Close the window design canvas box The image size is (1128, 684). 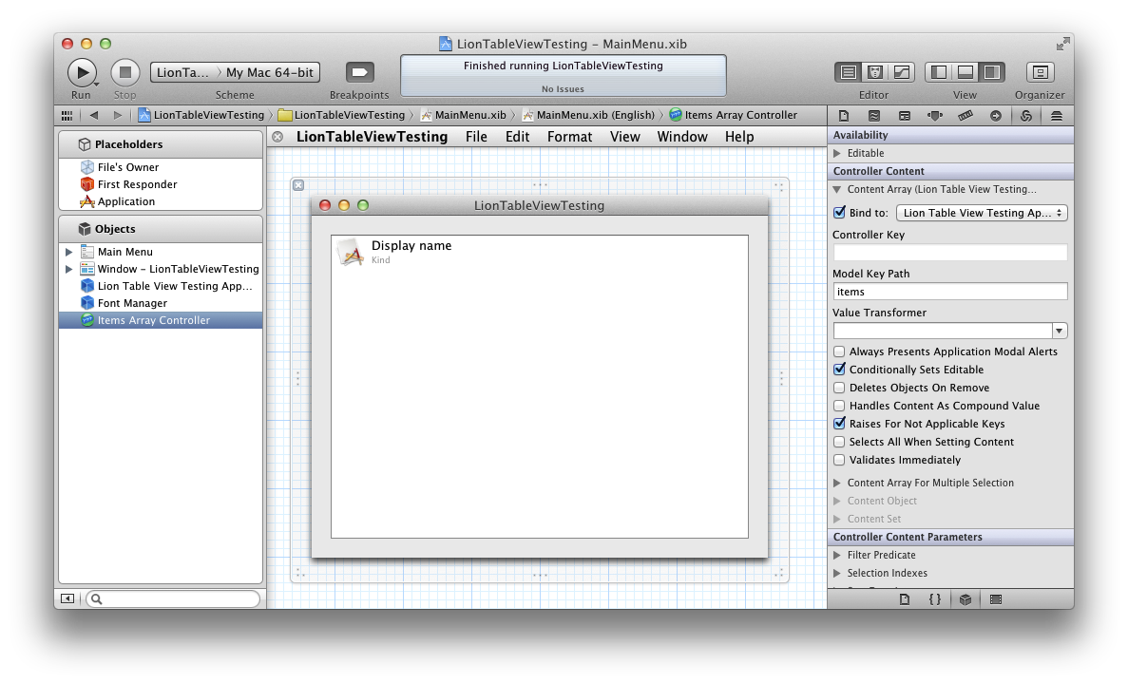(x=298, y=185)
